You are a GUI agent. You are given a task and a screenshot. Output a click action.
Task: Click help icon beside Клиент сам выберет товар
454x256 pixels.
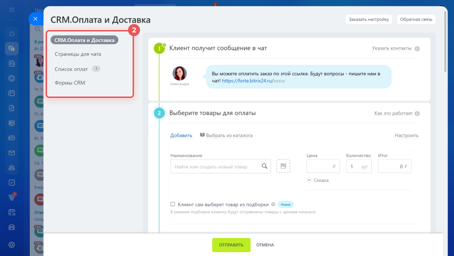pos(273,204)
